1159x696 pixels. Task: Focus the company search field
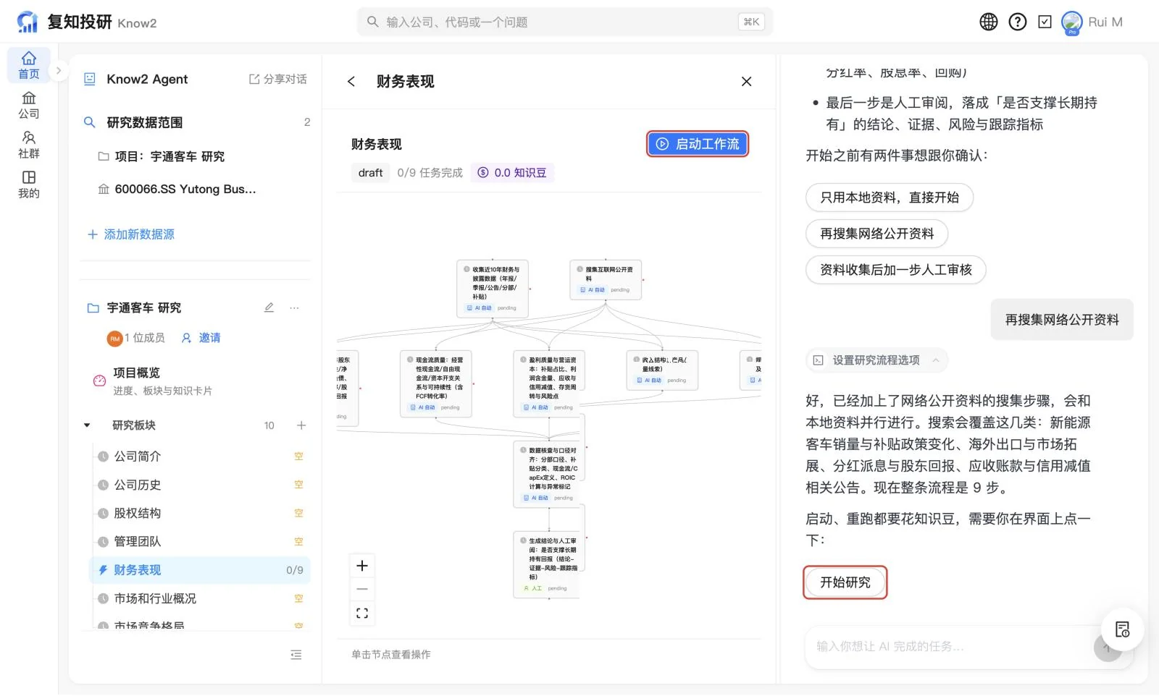[x=564, y=22]
